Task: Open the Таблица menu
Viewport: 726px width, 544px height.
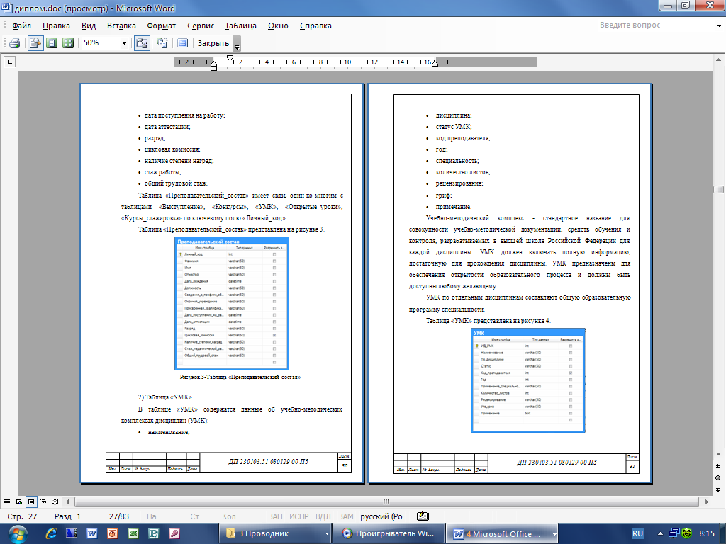Action: pyautogui.click(x=240, y=25)
